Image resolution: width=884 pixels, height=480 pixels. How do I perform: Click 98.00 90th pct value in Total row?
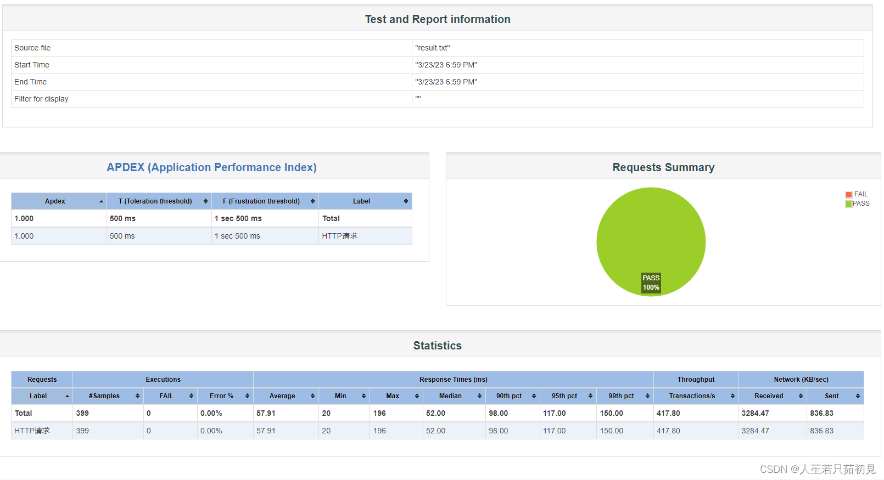coord(498,413)
